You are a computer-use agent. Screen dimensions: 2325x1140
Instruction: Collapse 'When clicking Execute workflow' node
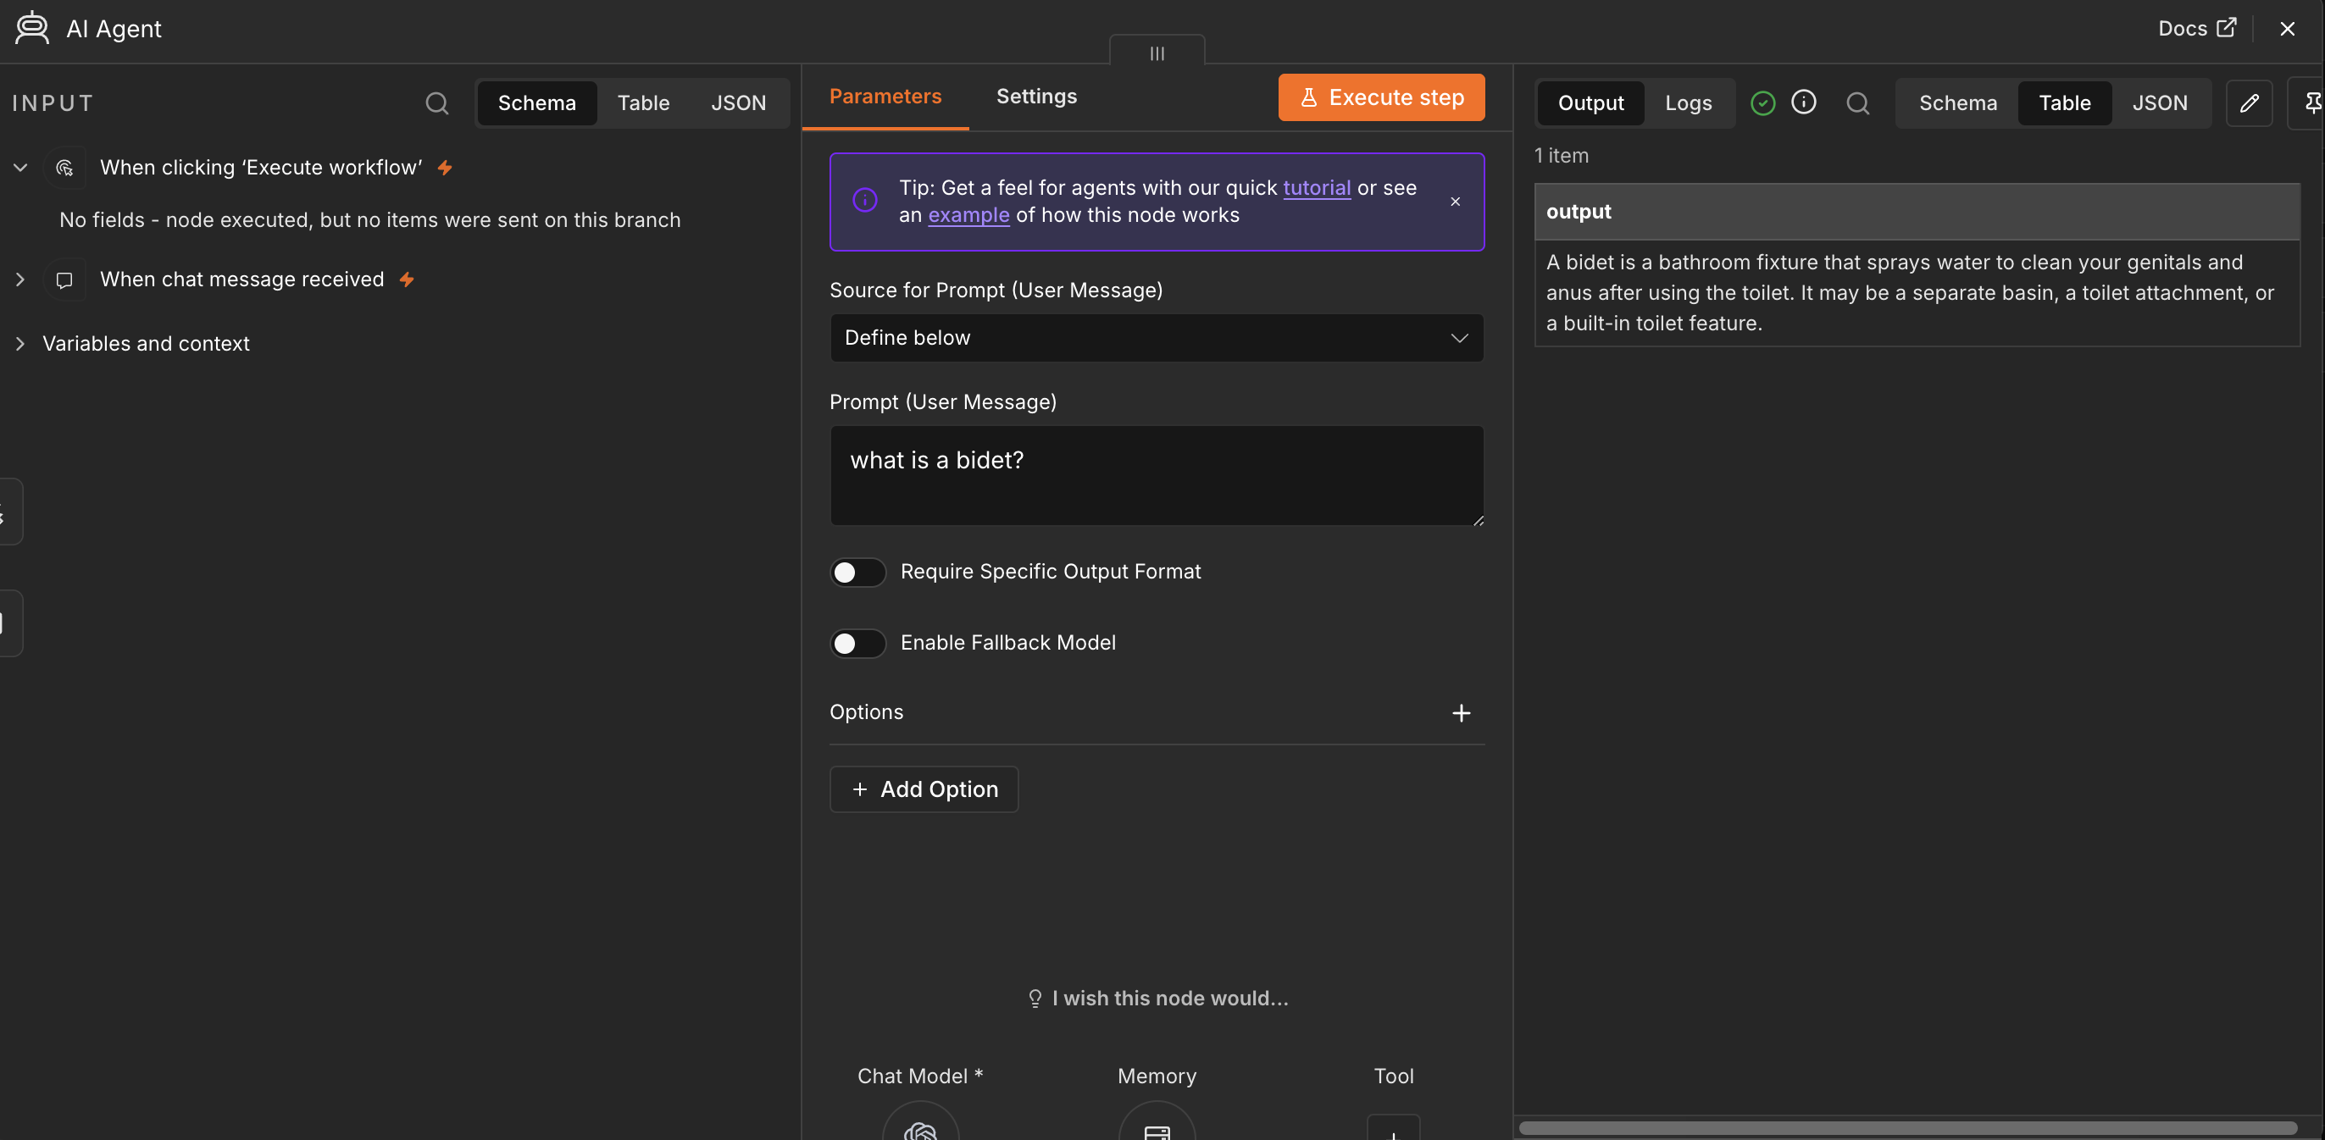pyautogui.click(x=20, y=168)
